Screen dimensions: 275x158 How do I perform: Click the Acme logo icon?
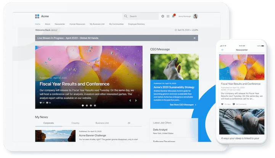(x=37, y=16)
